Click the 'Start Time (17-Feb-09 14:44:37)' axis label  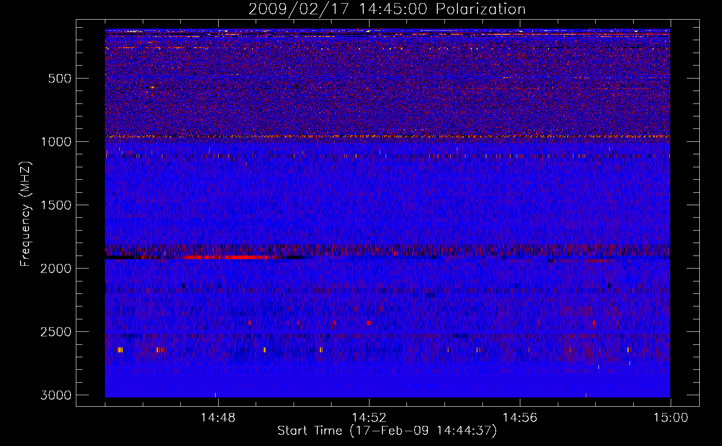(387, 431)
